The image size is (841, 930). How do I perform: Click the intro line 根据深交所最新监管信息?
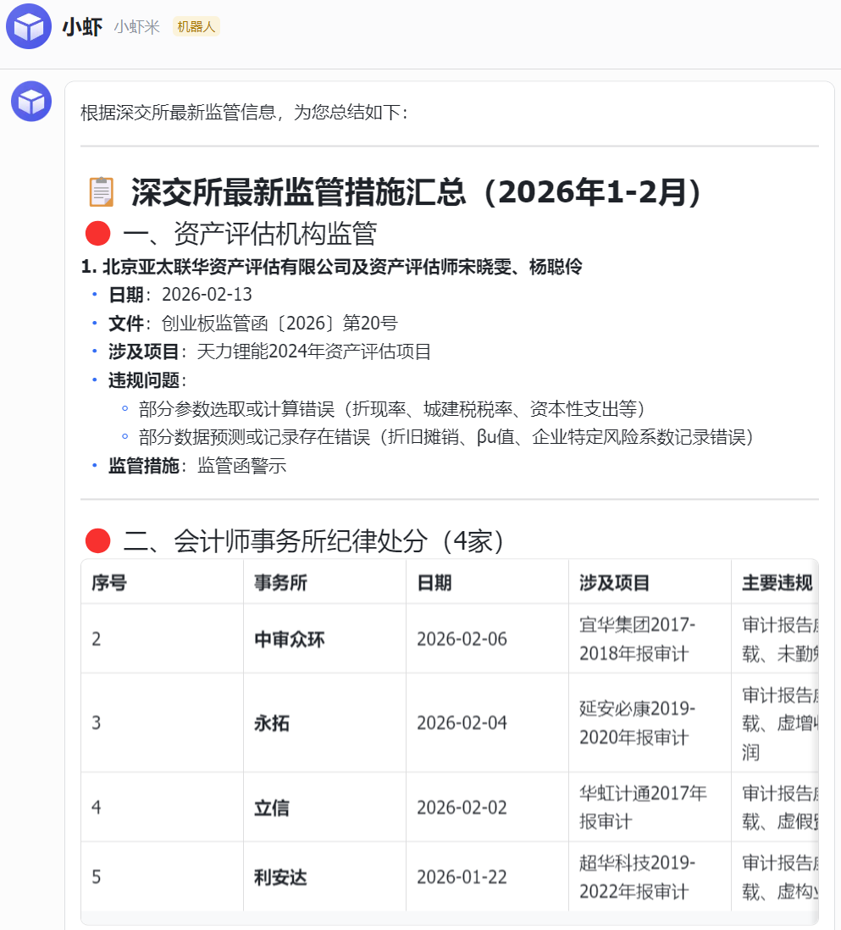tap(244, 112)
